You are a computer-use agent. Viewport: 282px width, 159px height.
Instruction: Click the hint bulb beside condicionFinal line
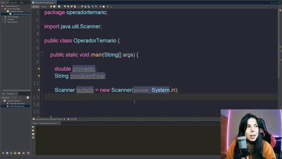coord(39,76)
